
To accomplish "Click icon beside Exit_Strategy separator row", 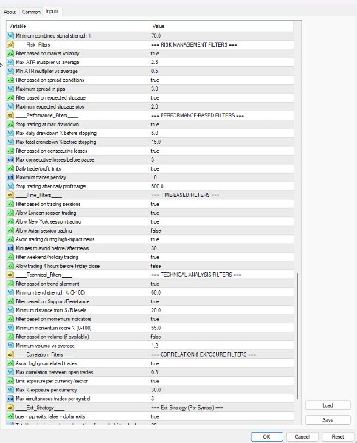I will 10,408.
